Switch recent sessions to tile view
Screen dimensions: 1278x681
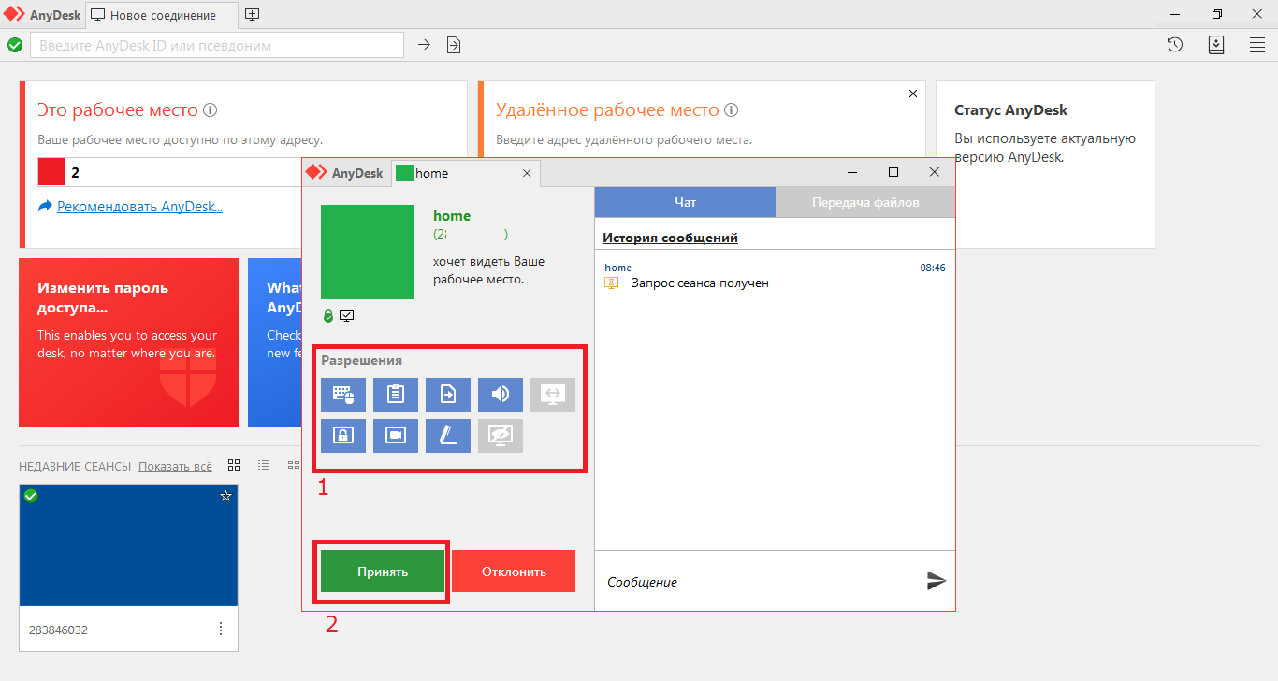click(x=234, y=465)
